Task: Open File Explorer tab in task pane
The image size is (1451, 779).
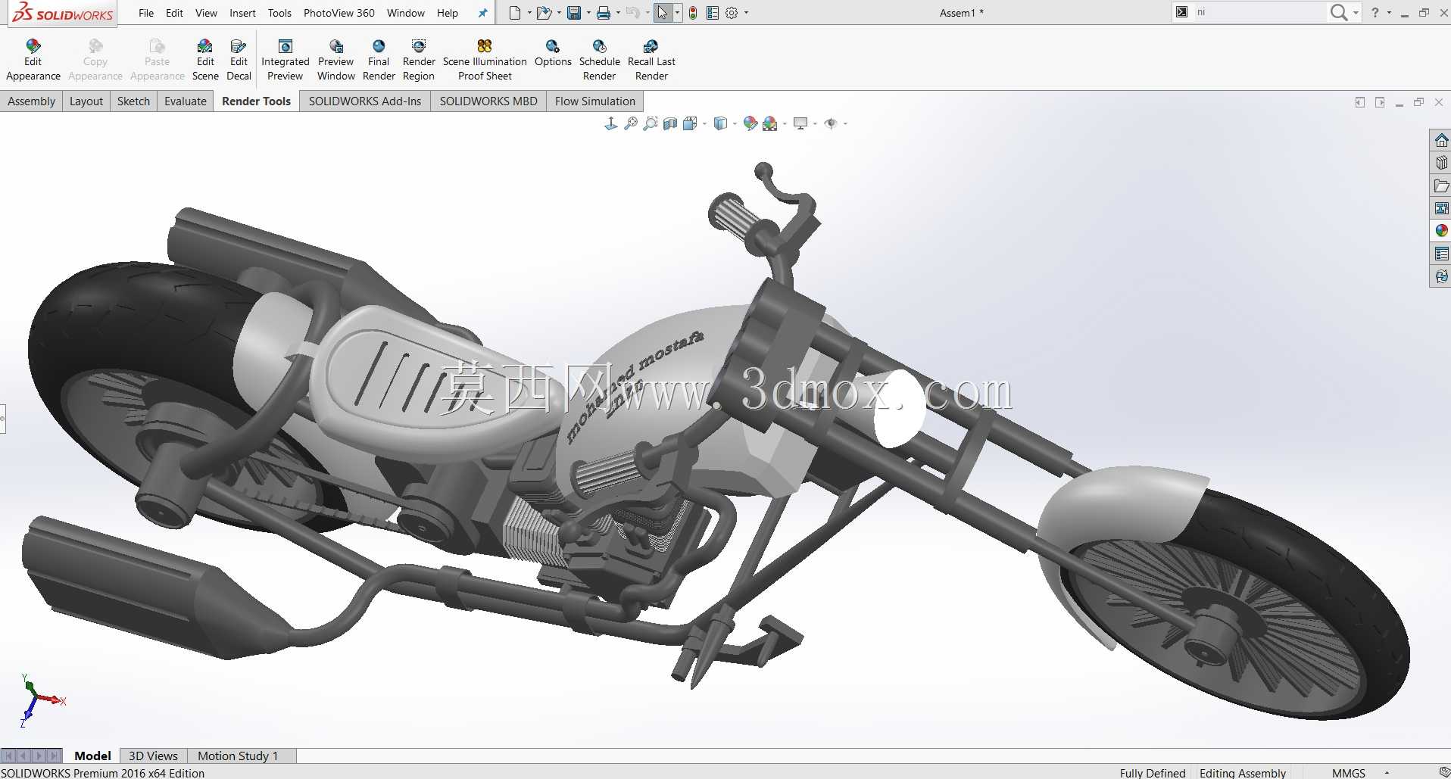Action: pyautogui.click(x=1441, y=185)
